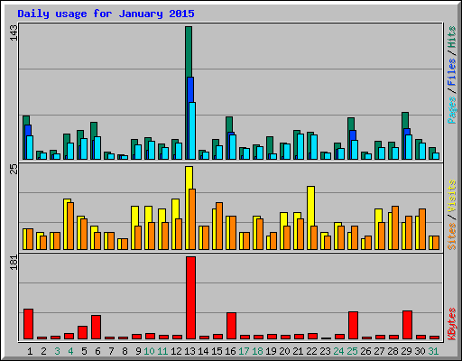Viewport: 462px width, 361px height.
Task: Click day 13 on the x-axis
Action: [189, 351]
